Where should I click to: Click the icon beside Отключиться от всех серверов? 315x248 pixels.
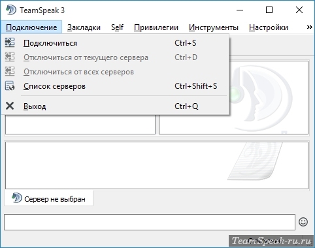pos(10,71)
